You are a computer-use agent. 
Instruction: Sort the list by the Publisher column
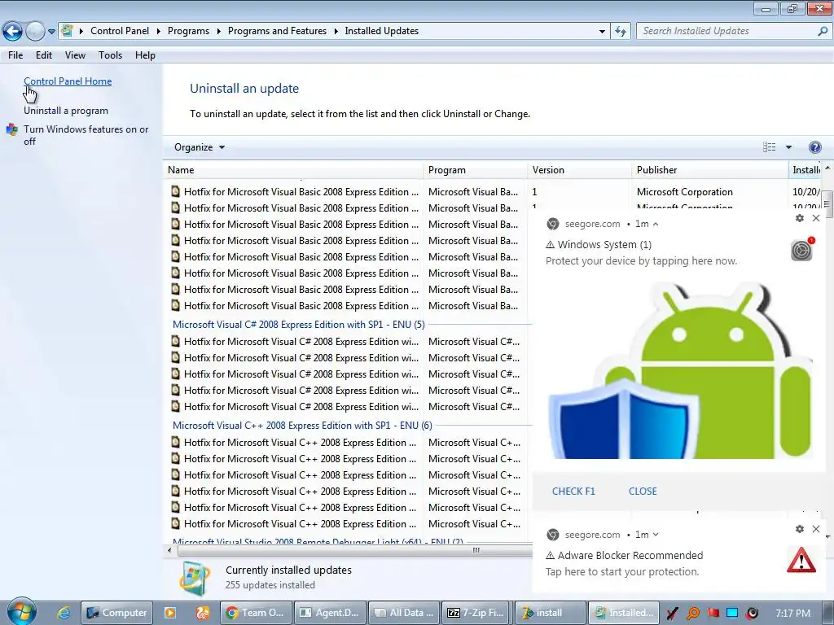click(x=710, y=170)
